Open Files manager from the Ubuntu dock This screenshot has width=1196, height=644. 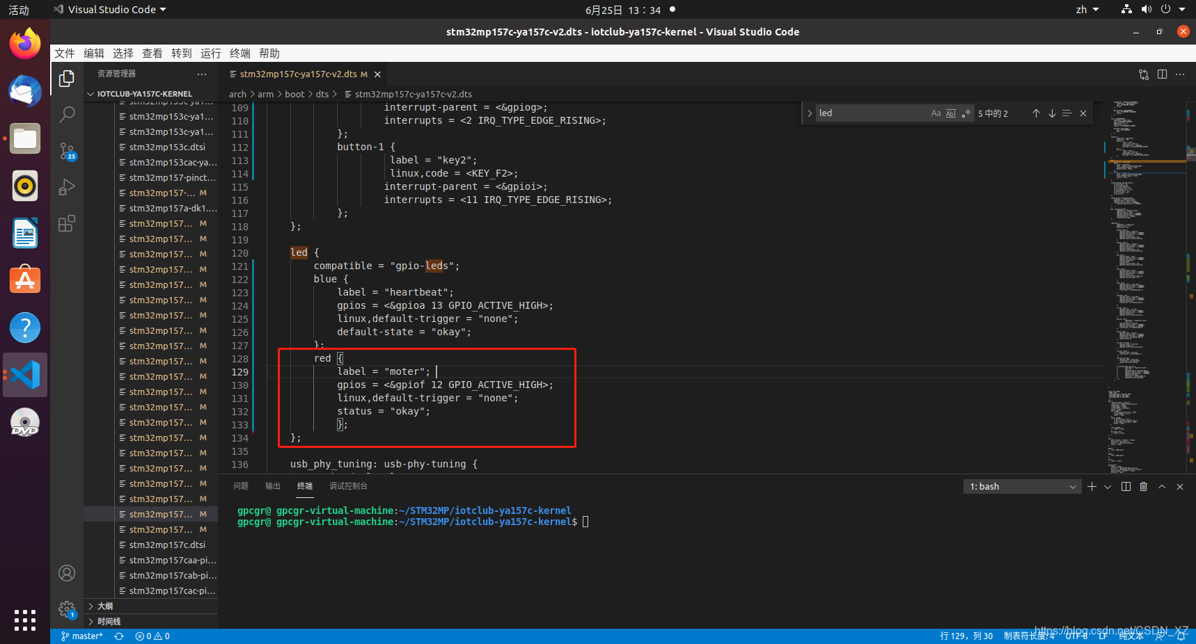point(25,139)
